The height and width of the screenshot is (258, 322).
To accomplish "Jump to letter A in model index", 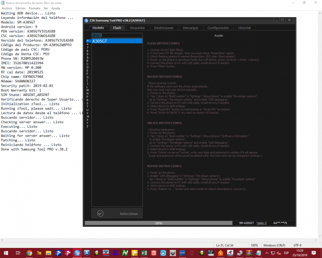I will tap(88, 58).
